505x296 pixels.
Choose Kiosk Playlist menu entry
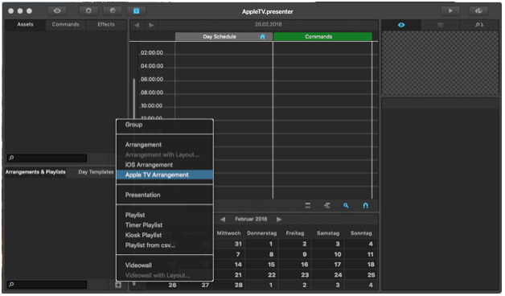[165, 235]
